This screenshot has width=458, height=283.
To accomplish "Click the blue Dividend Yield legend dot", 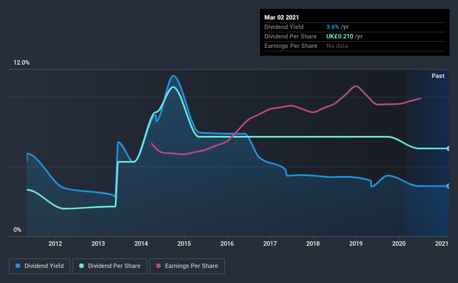I will click(18, 266).
